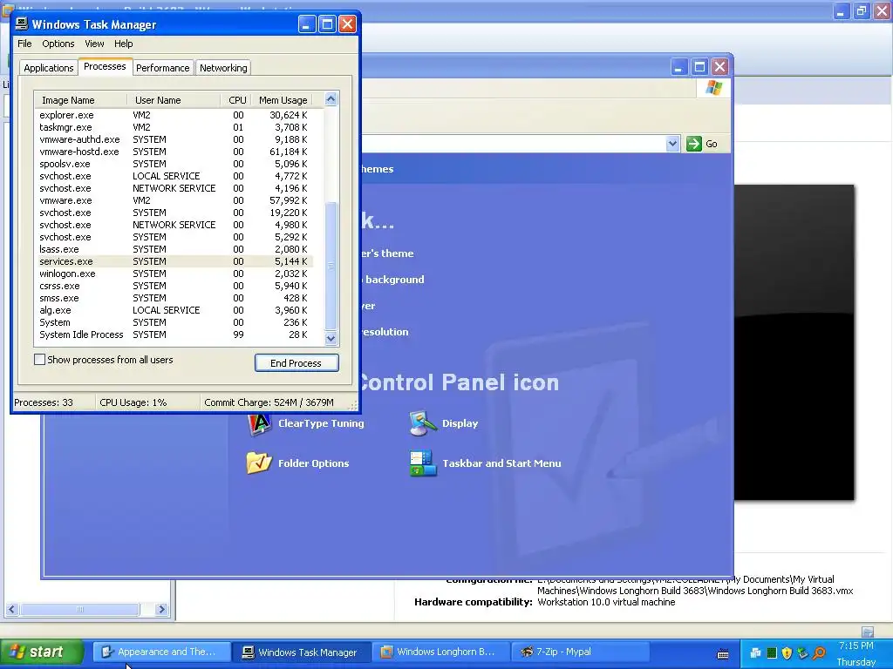This screenshot has height=669, width=893.
Task: Open the Options menu in Task Manager
Action: click(58, 44)
